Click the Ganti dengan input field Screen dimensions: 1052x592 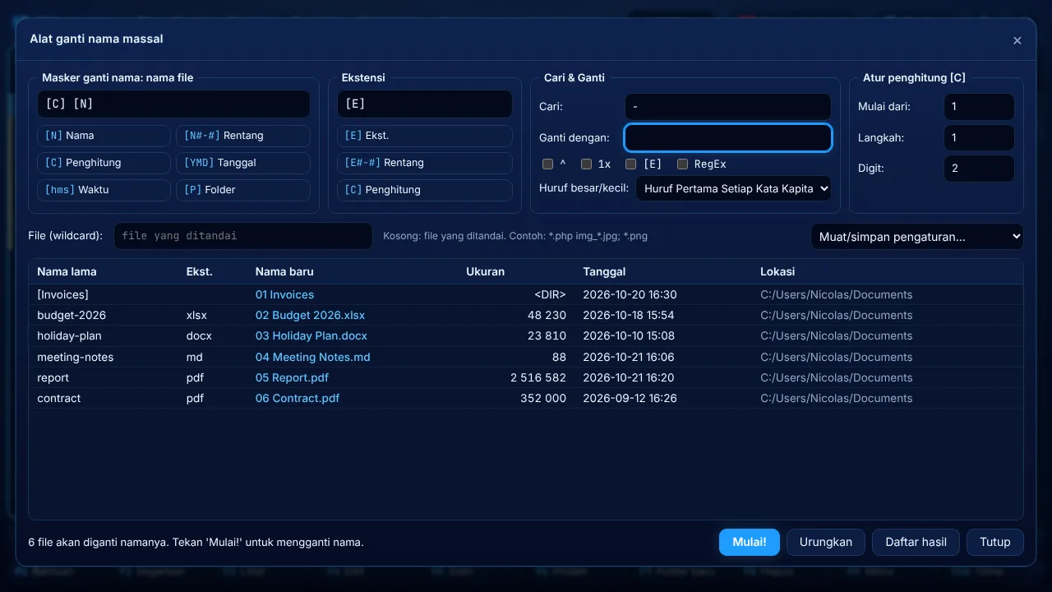pos(728,138)
